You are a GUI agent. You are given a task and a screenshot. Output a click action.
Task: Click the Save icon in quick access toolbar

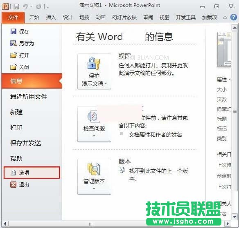coord(16,7)
